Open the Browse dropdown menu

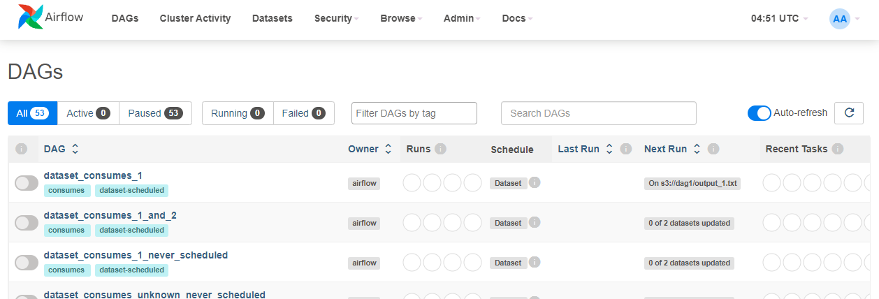click(x=401, y=19)
